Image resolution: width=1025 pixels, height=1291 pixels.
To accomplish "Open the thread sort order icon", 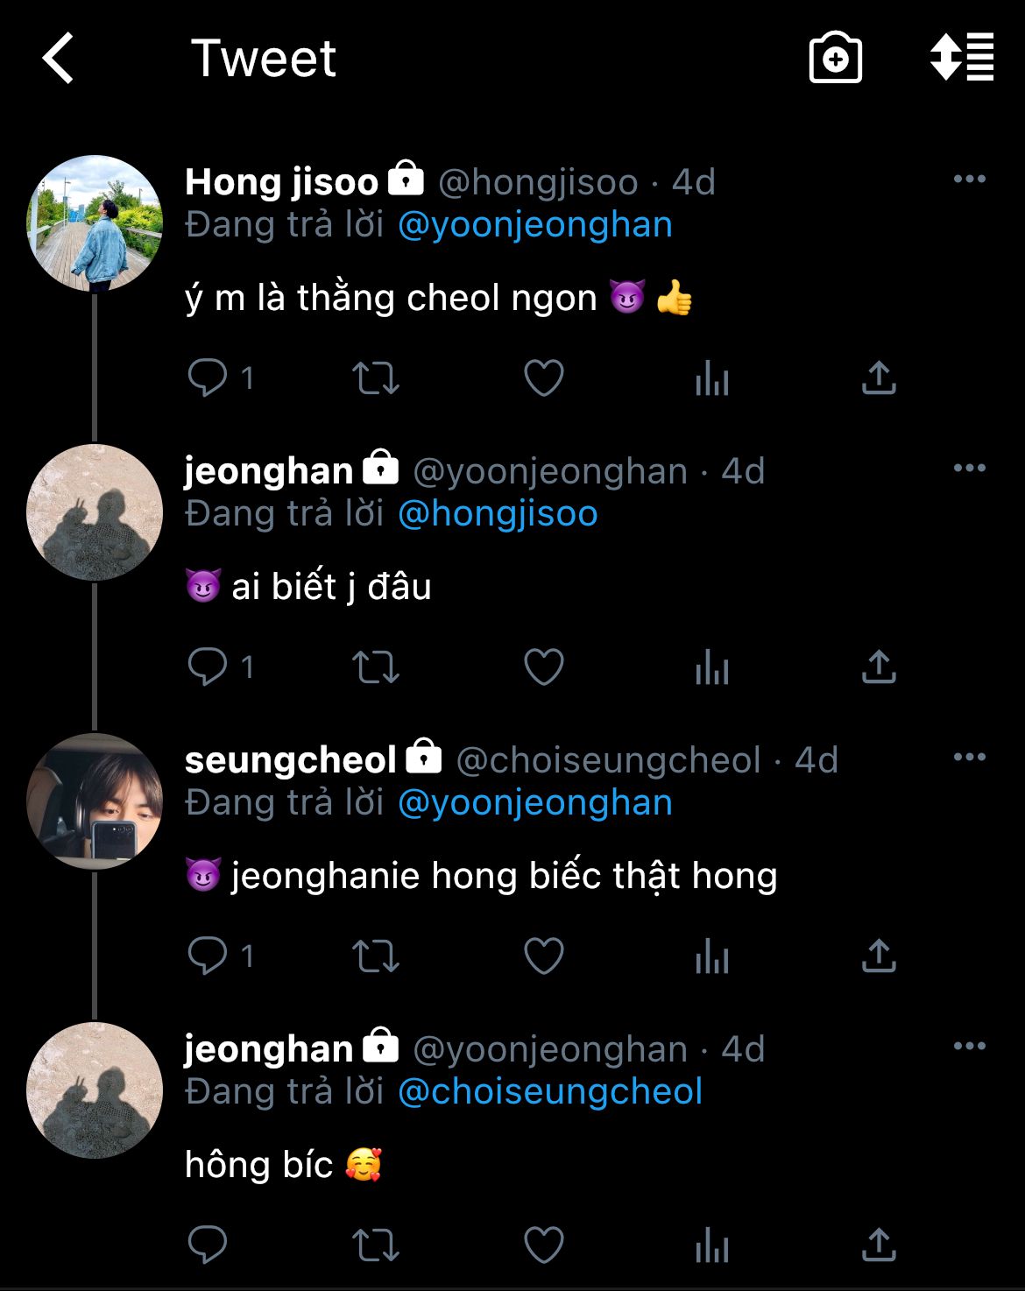I will (962, 58).
